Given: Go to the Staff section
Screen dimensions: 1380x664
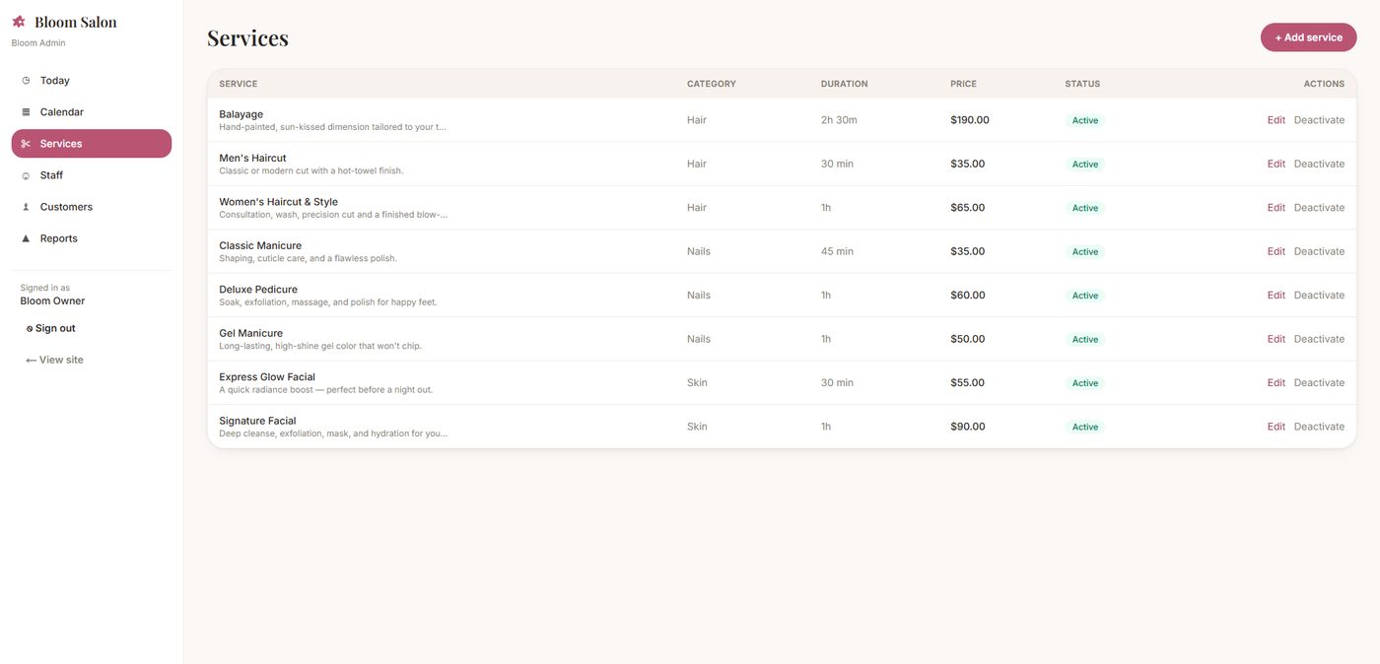Looking at the screenshot, I should click(x=92, y=175).
